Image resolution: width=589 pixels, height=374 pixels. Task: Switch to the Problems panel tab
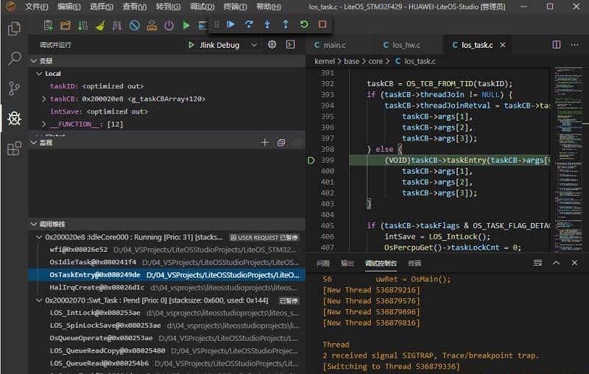tap(323, 264)
